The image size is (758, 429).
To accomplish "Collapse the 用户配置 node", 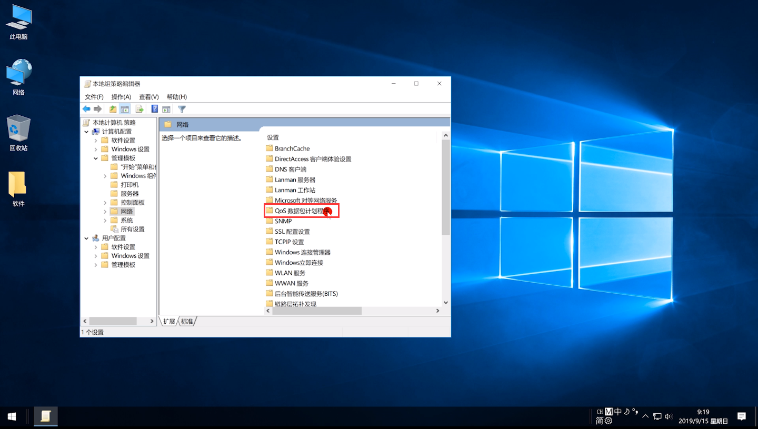I will 87,238.
